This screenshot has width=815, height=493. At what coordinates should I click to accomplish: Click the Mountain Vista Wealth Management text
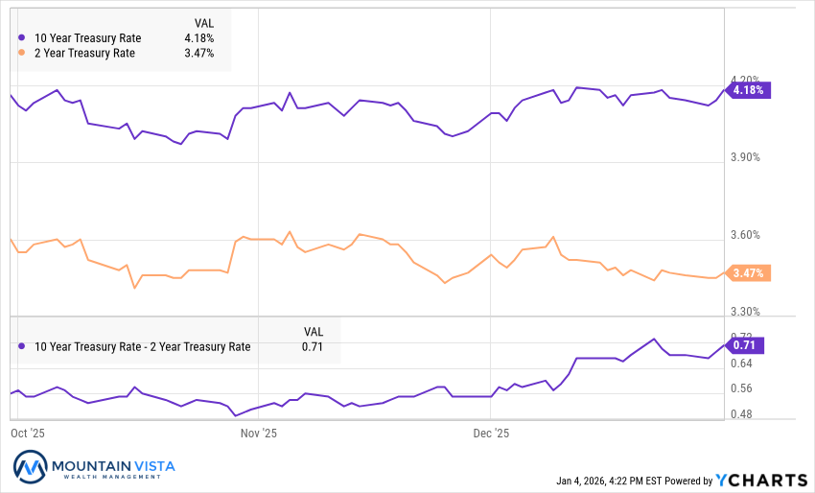click(x=114, y=467)
